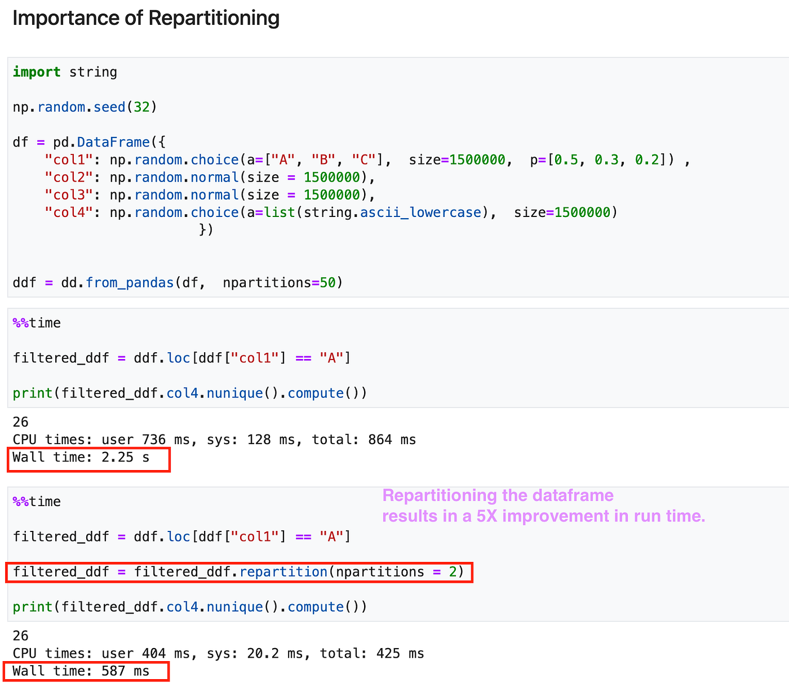Select the highlighted repartition(npartitions = 2) line
The width and height of the screenshot is (789, 687).
(x=239, y=571)
